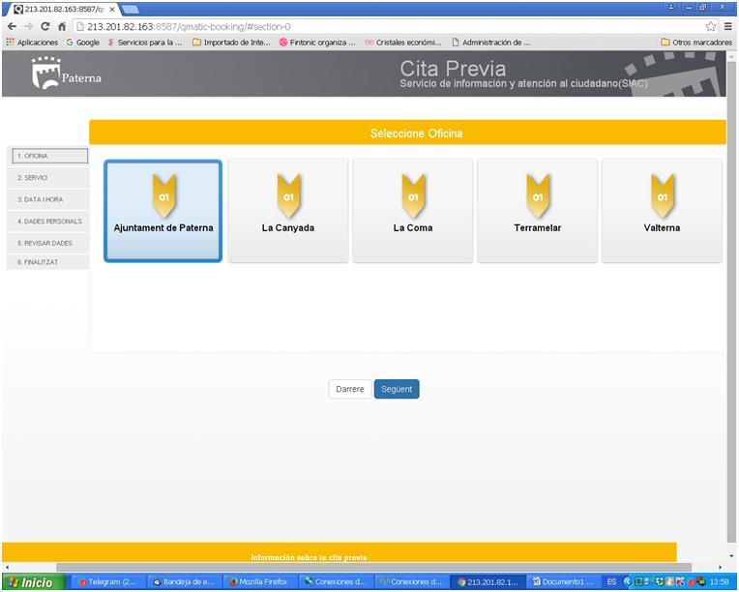The width and height of the screenshot is (739, 592).
Task: Click the Windows Inicio start button
Action: pyautogui.click(x=33, y=582)
